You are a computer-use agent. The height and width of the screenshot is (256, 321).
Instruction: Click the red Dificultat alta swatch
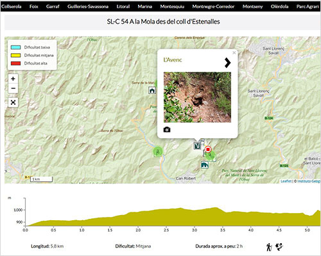15,63
